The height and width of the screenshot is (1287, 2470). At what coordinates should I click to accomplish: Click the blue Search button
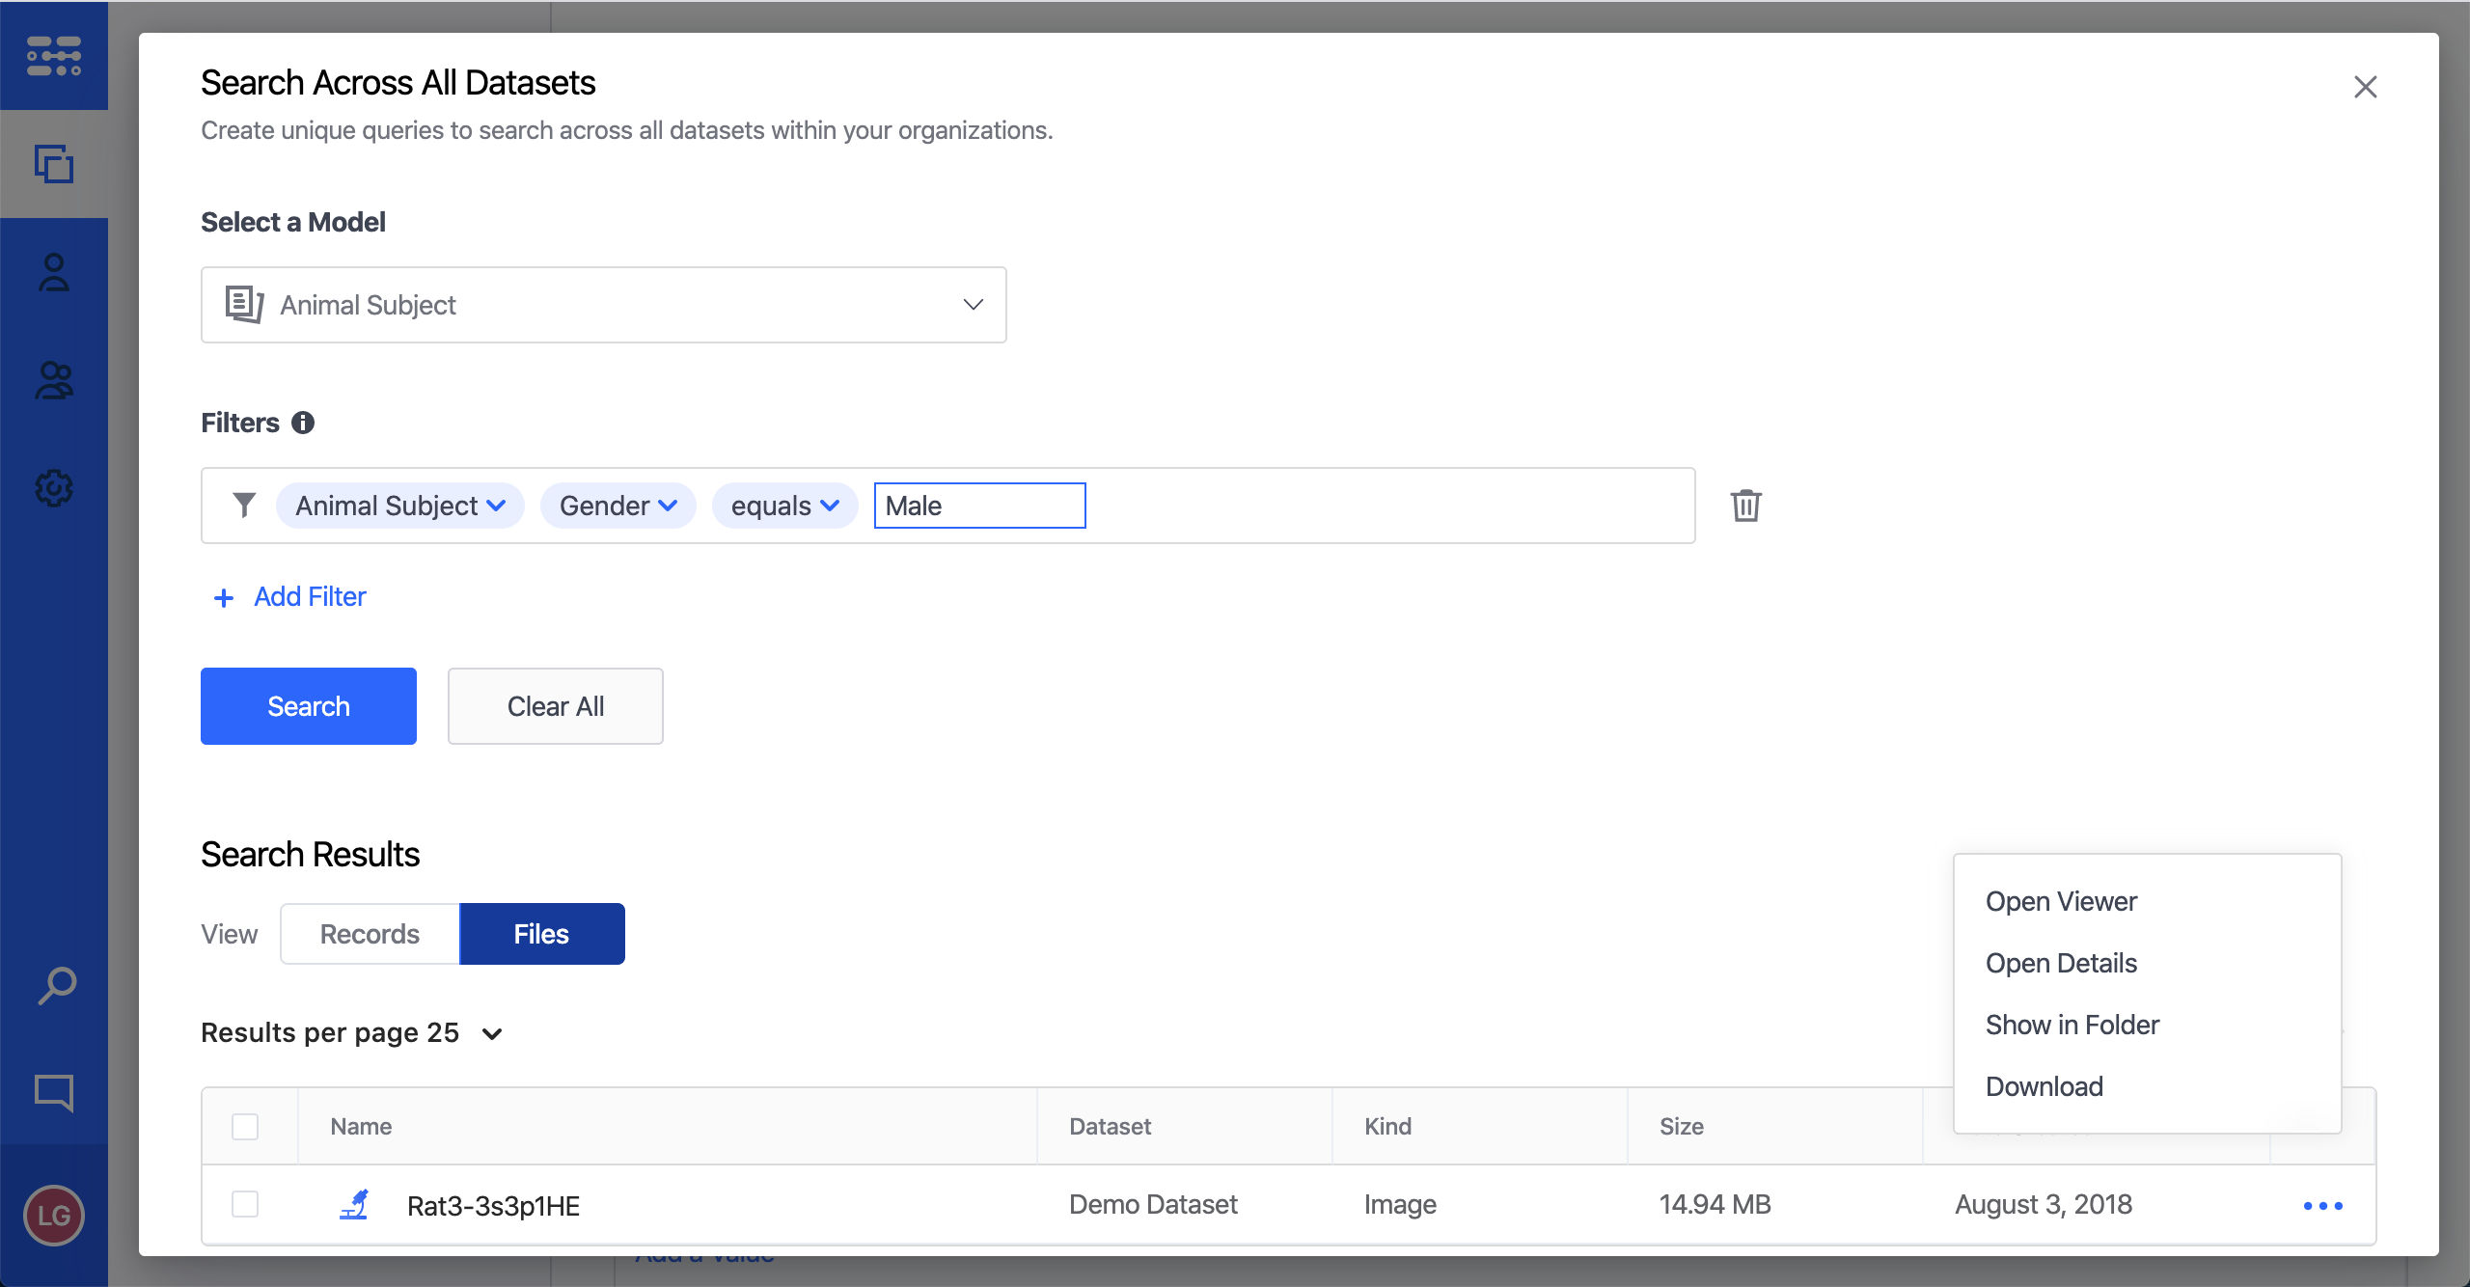(x=308, y=706)
